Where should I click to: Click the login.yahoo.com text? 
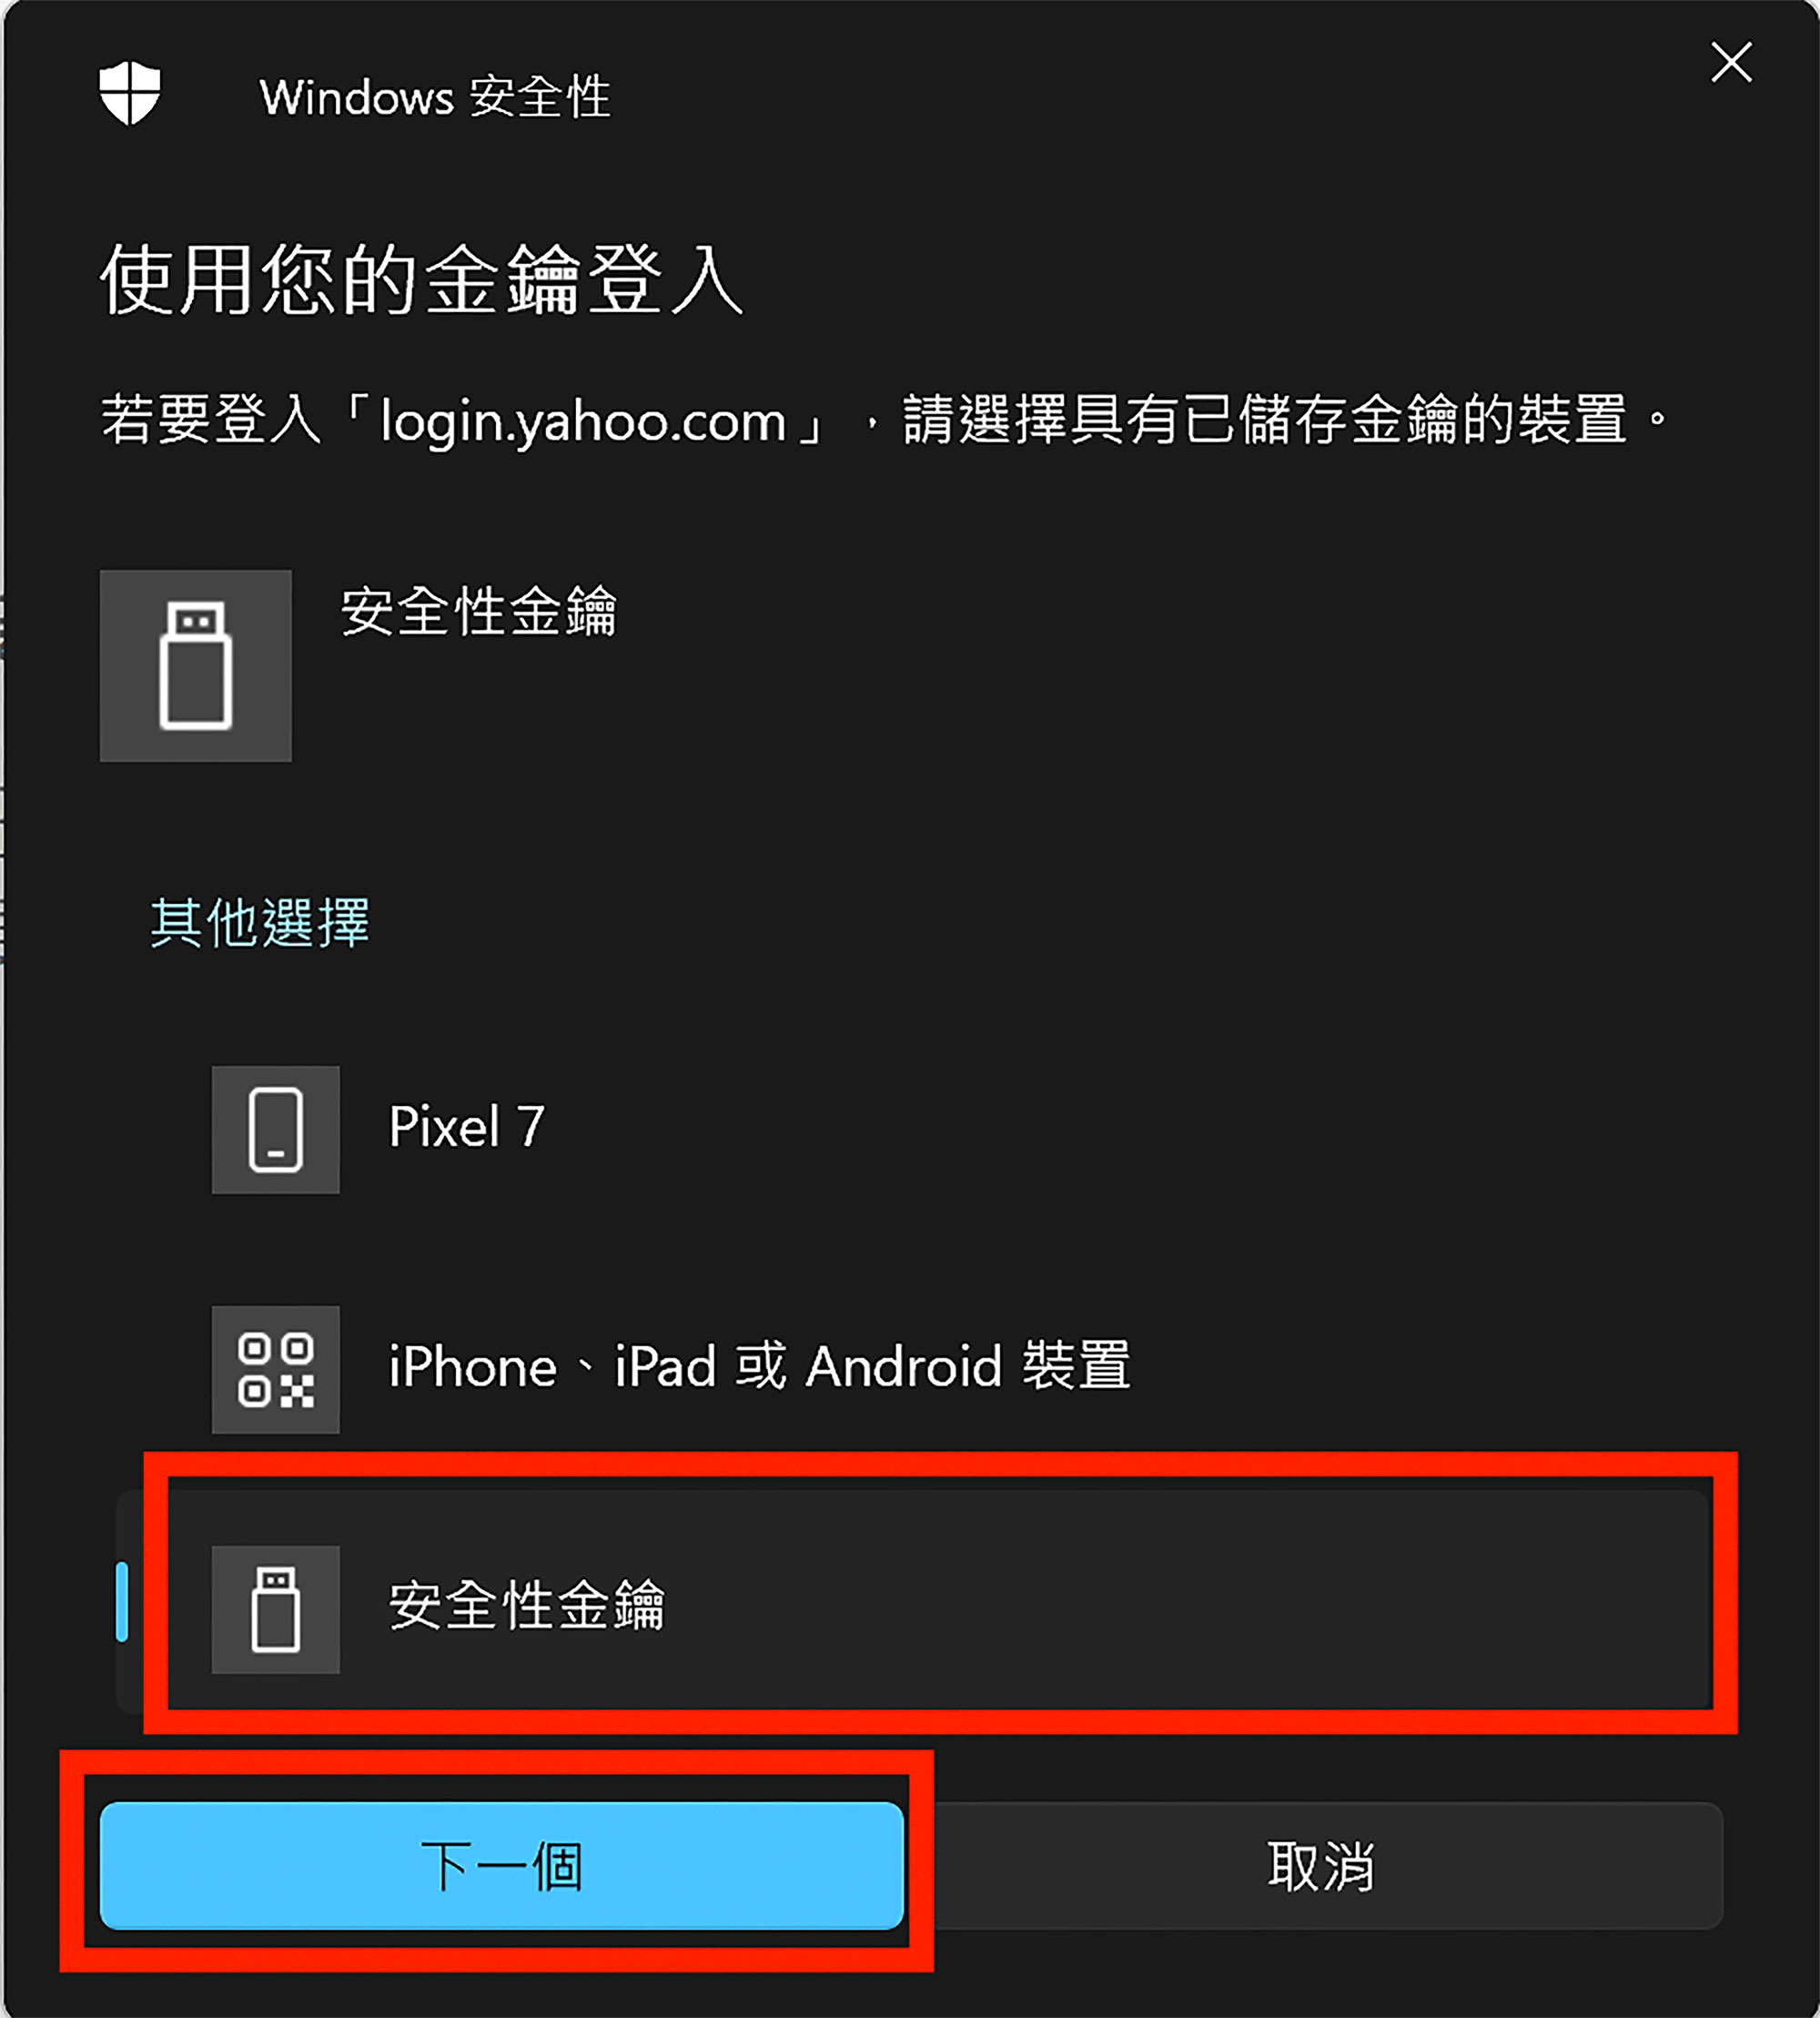point(583,421)
